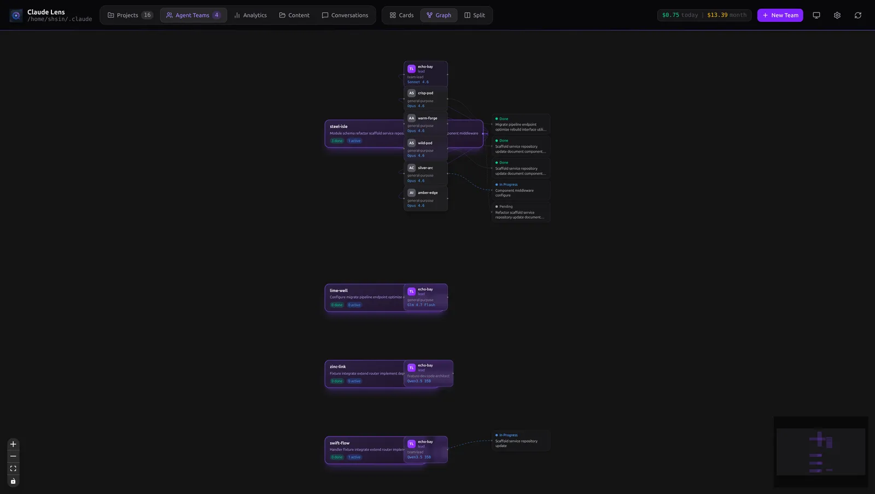Switch to the Conversations tab
Screen dimensions: 875x494
point(345,15)
